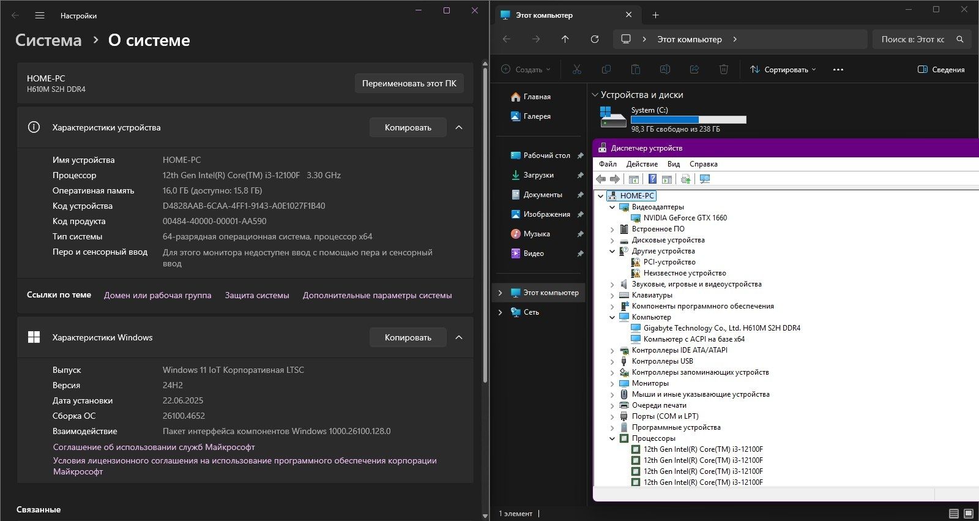This screenshot has height=521, width=979.
Task: Open Соглашение об использовании служб Майкрософт link
Action: pos(154,447)
